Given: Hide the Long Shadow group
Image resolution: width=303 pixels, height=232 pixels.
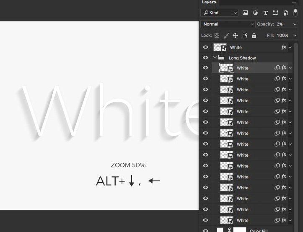Looking at the screenshot, I should click(x=205, y=58).
